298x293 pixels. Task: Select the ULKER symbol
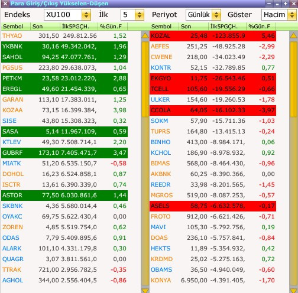point(160,100)
